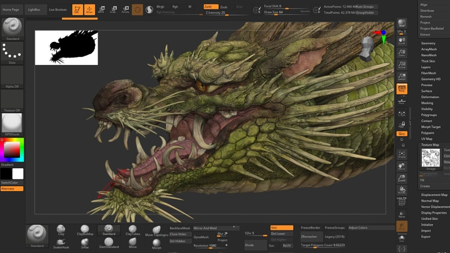Toggle Zsub mode
The height and width of the screenshot is (253, 450).
coord(224,7)
